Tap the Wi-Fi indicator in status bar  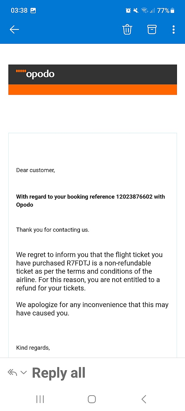point(144,10)
